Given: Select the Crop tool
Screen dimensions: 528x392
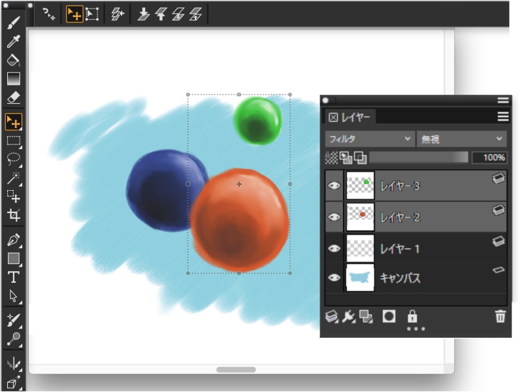Looking at the screenshot, I should [13, 215].
